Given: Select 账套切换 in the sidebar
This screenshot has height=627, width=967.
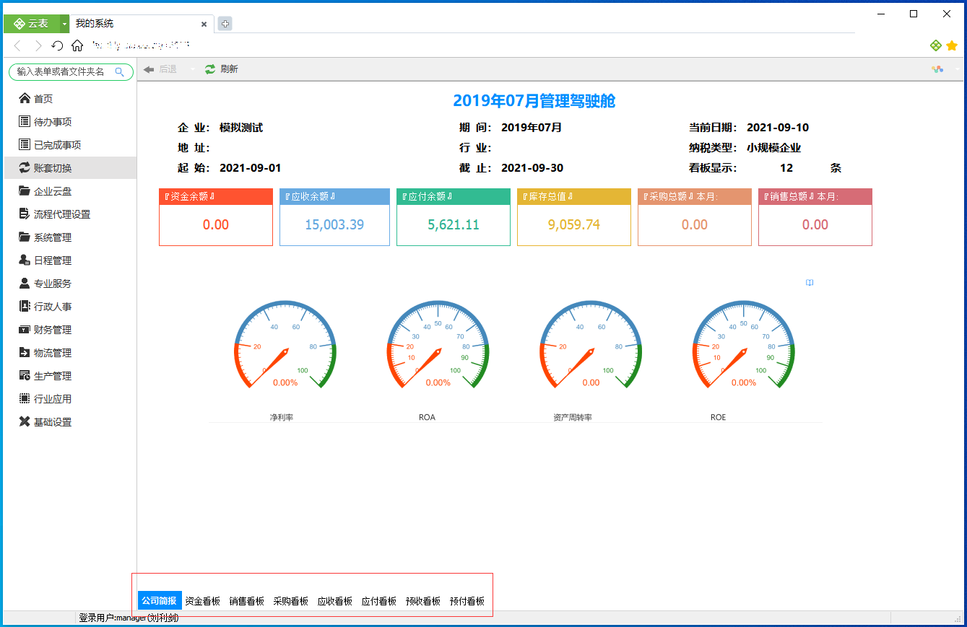Looking at the screenshot, I should click(x=70, y=168).
